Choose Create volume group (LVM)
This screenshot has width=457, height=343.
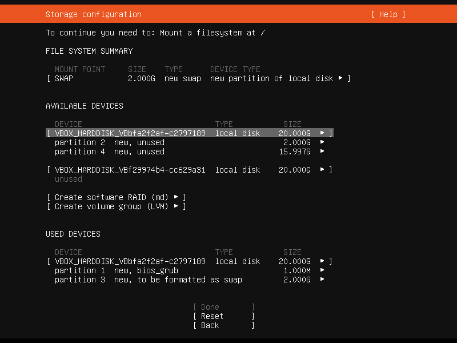pos(117,206)
